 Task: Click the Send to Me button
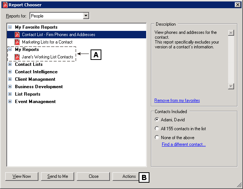[57, 176]
